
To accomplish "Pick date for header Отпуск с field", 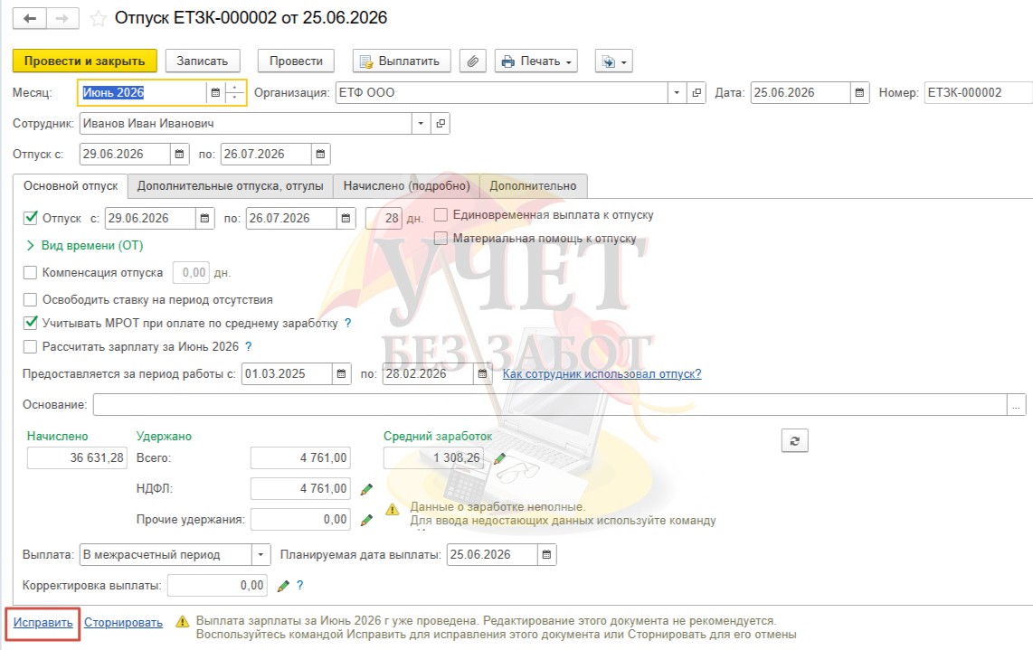I will tap(179, 154).
